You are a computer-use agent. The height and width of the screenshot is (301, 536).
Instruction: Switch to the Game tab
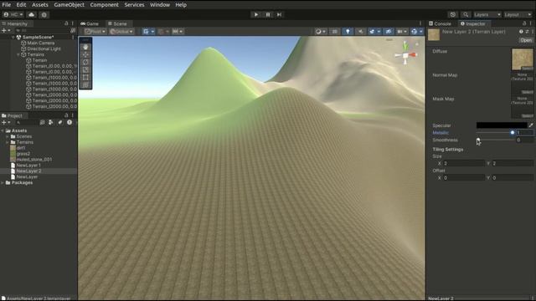(90, 23)
